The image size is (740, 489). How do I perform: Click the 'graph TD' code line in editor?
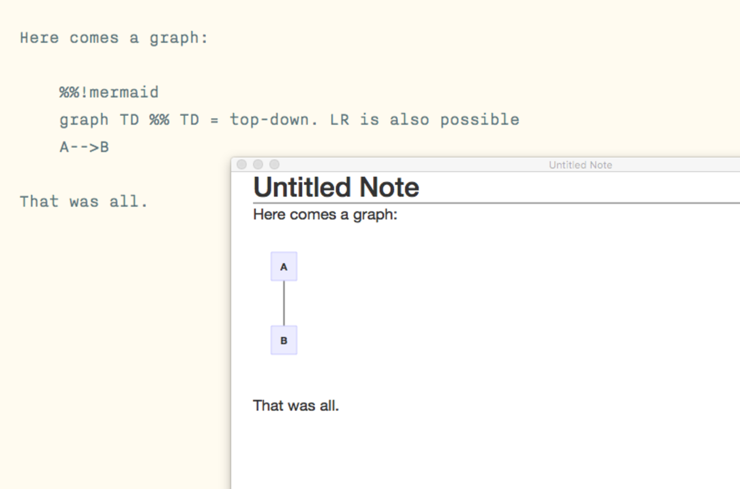(x=289, y=120)
